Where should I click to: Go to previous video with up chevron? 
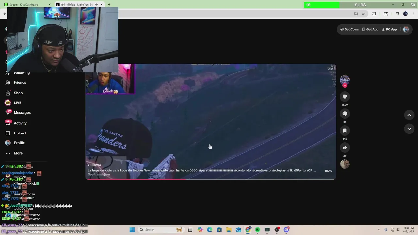(409, 115)
